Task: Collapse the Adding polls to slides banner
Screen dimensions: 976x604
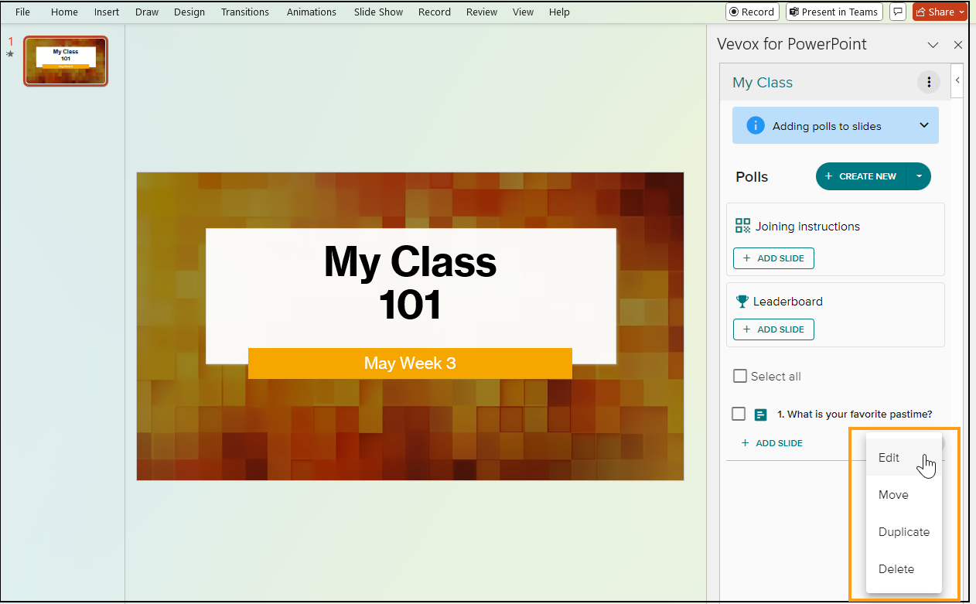Action: coord(924,125)
